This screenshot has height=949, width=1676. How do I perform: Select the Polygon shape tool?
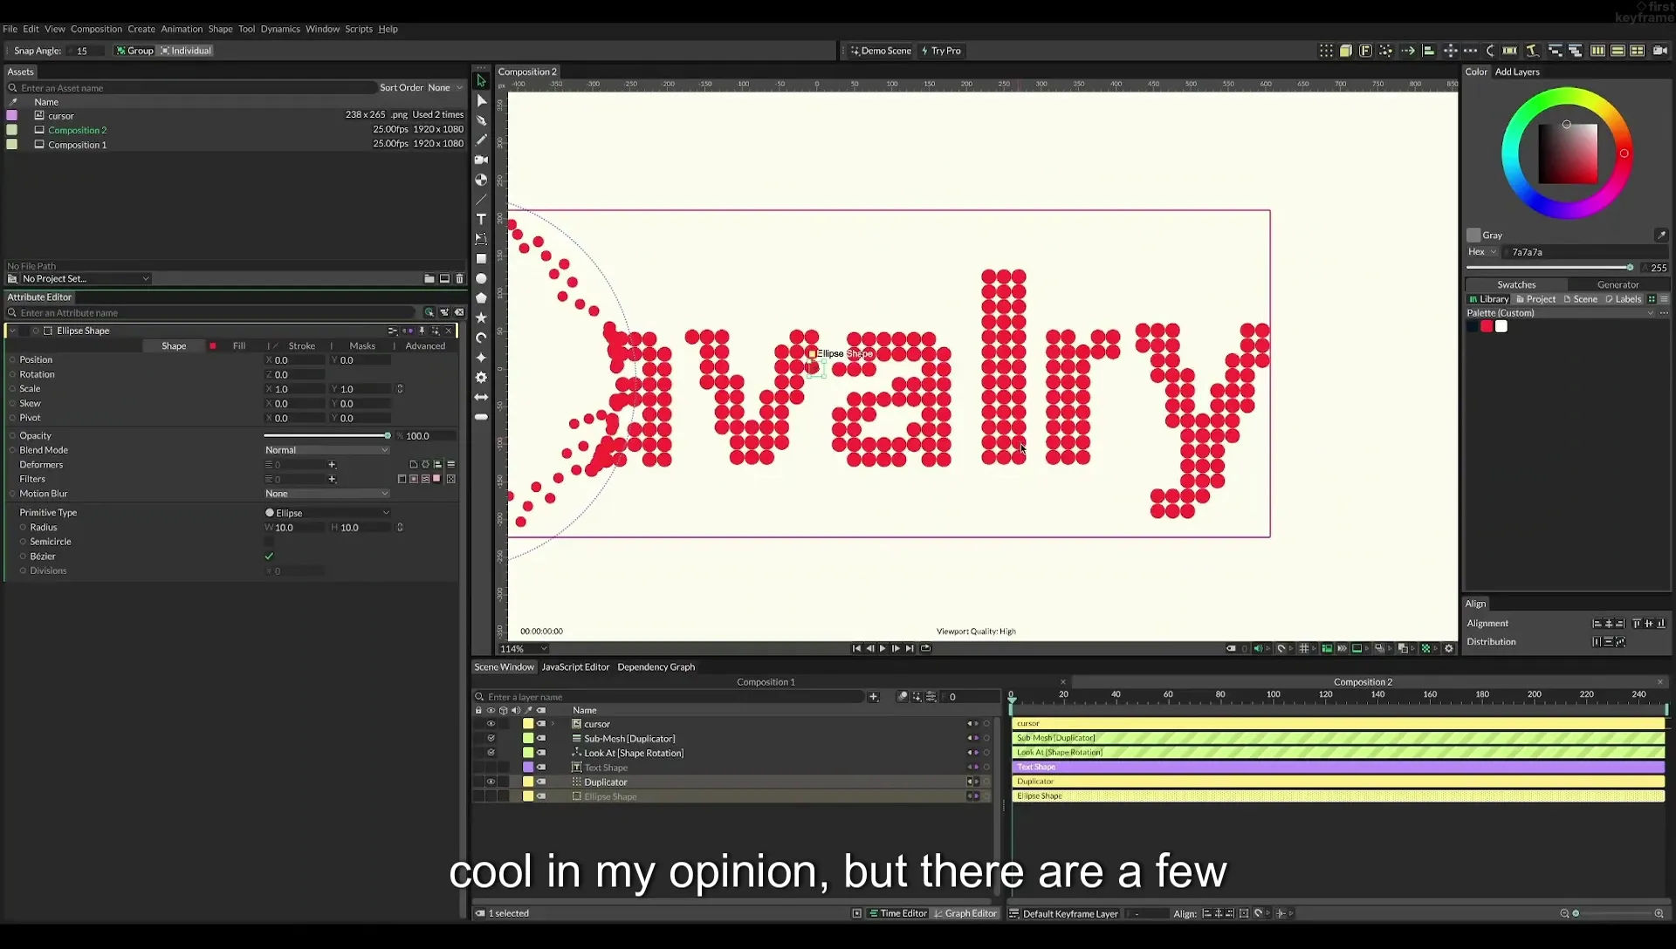pos(481,298)
